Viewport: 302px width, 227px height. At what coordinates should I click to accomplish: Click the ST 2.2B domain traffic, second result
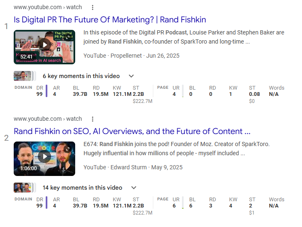(x=138, y=206)
